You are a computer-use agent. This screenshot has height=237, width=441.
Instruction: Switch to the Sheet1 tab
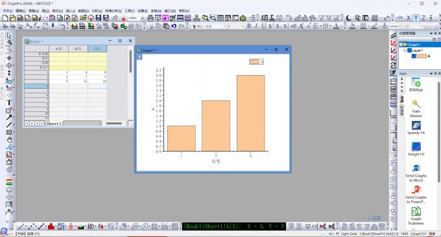coord(54,124)
